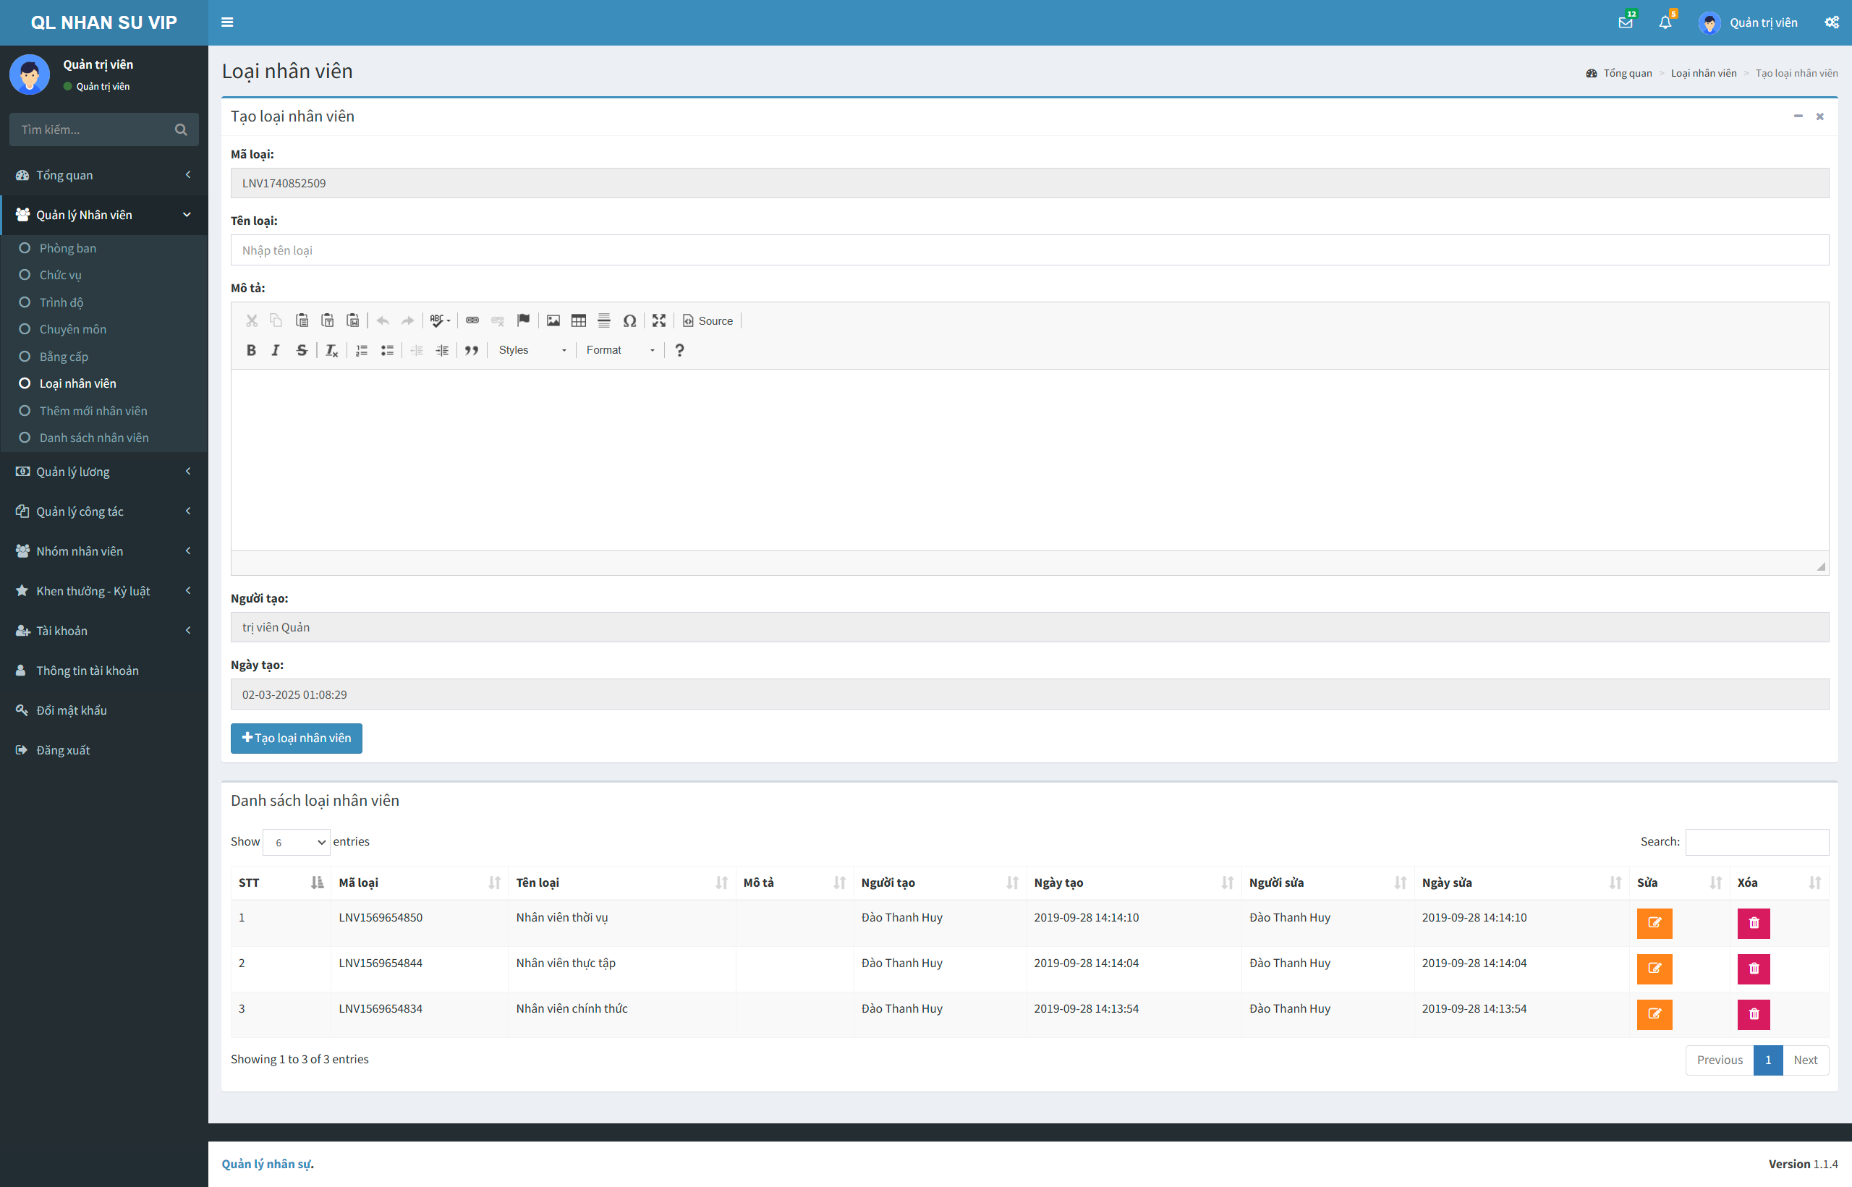Screen dimensions: 1852x1187
Task: Click the Tạo loại nhân viên button
Action: pos(297,737)
